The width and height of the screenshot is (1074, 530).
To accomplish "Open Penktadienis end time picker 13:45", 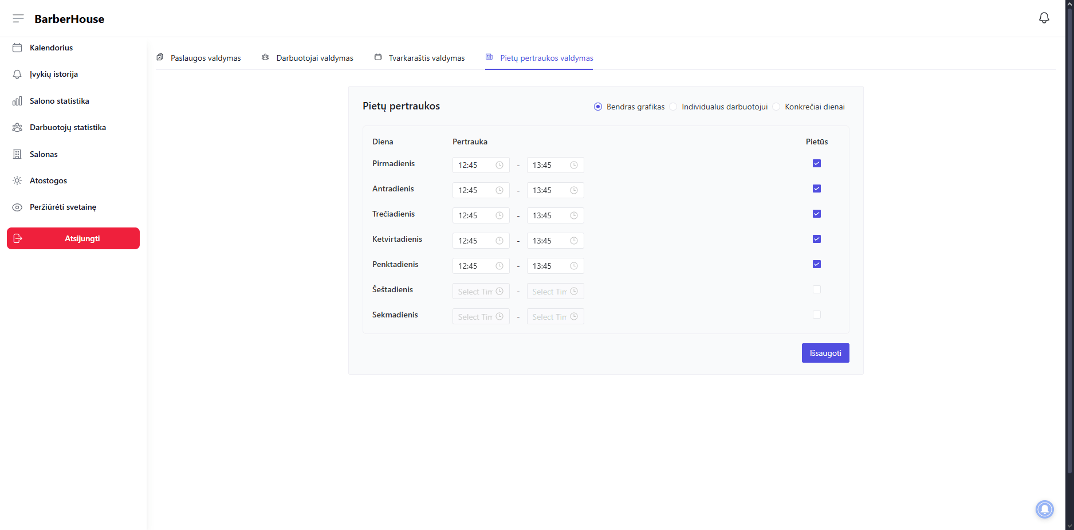I will click(554, 266).
